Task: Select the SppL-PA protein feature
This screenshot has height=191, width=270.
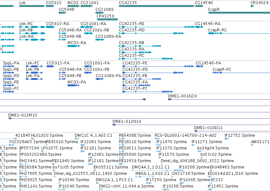Action: click(x=9, y=66)
